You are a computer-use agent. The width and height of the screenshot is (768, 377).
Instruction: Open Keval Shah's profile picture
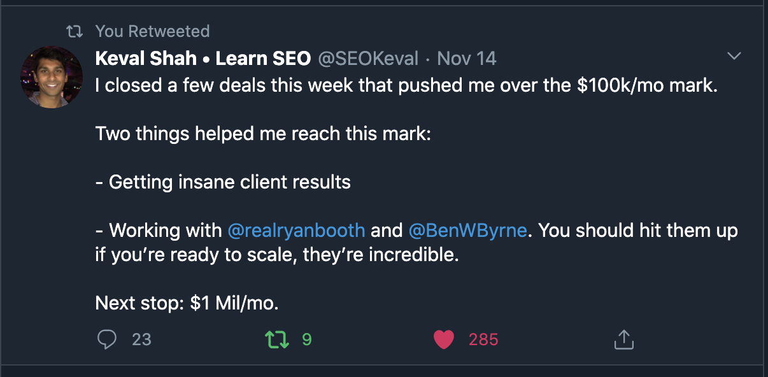52,78
